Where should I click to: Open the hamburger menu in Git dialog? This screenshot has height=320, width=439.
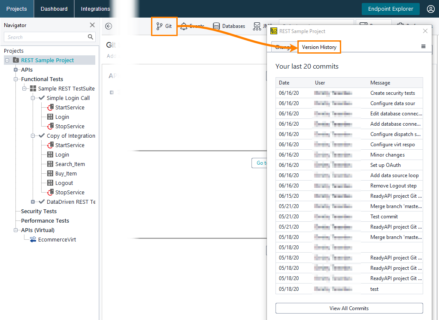coord(423,46)
